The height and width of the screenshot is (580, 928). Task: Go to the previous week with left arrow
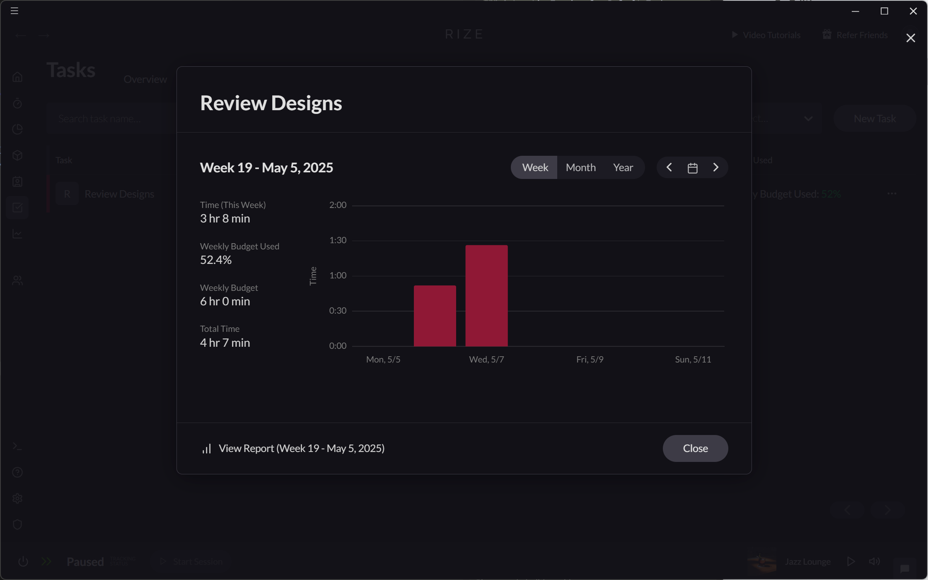pyautogui.click(x=669, y=167)
